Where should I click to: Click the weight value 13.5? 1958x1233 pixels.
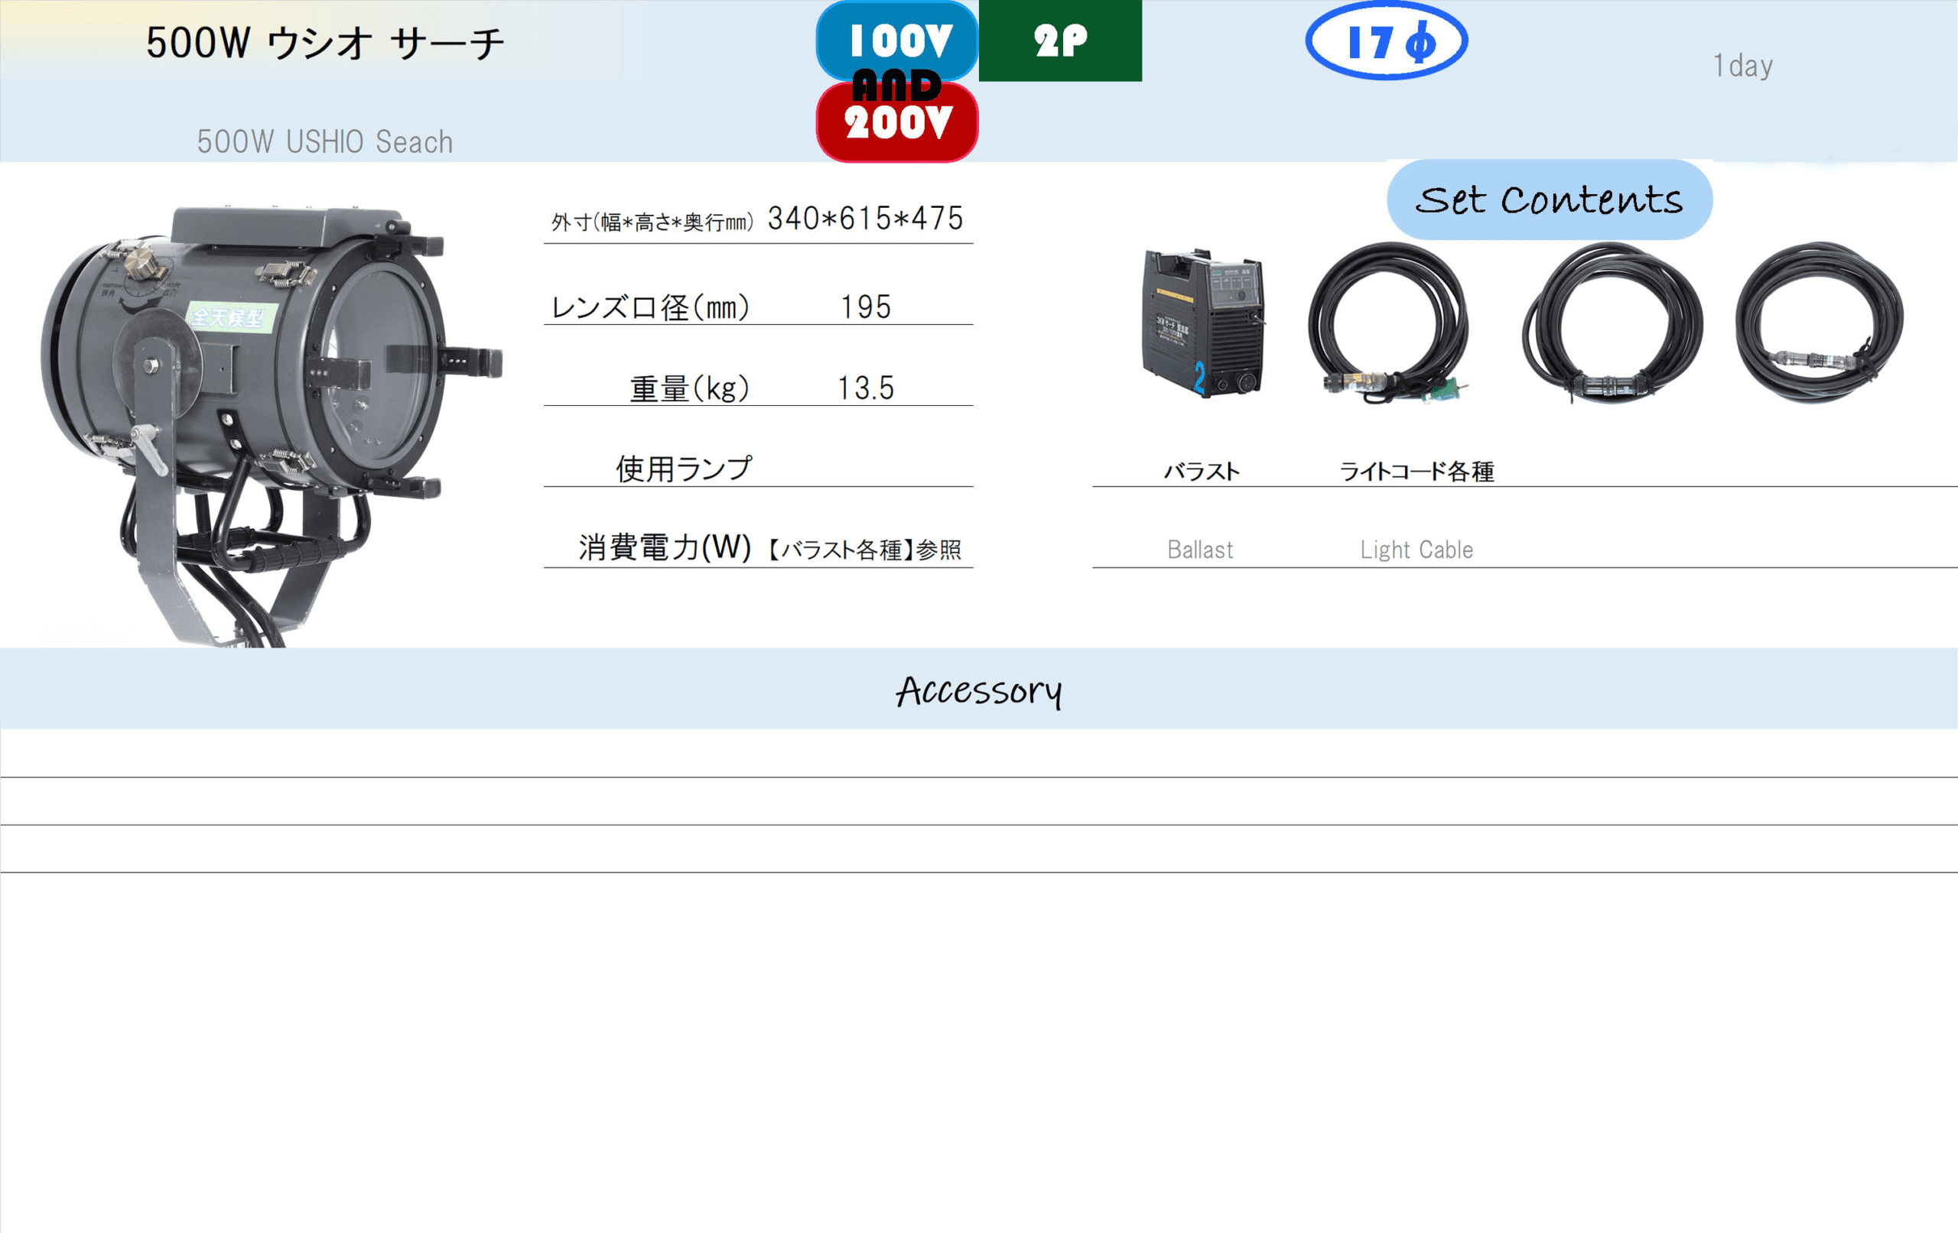coord(865,388)
